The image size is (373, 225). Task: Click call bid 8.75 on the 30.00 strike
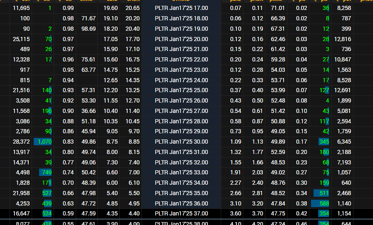(112, 142)
